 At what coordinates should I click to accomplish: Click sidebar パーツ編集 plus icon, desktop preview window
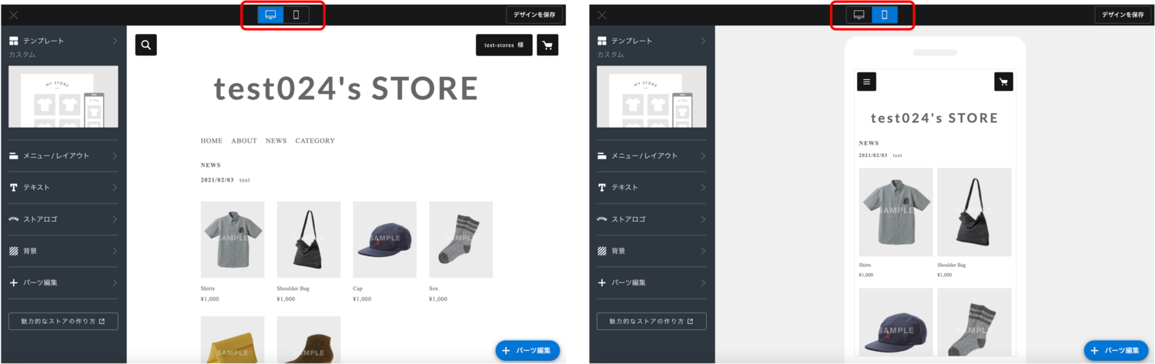click(x=14, y=282)
